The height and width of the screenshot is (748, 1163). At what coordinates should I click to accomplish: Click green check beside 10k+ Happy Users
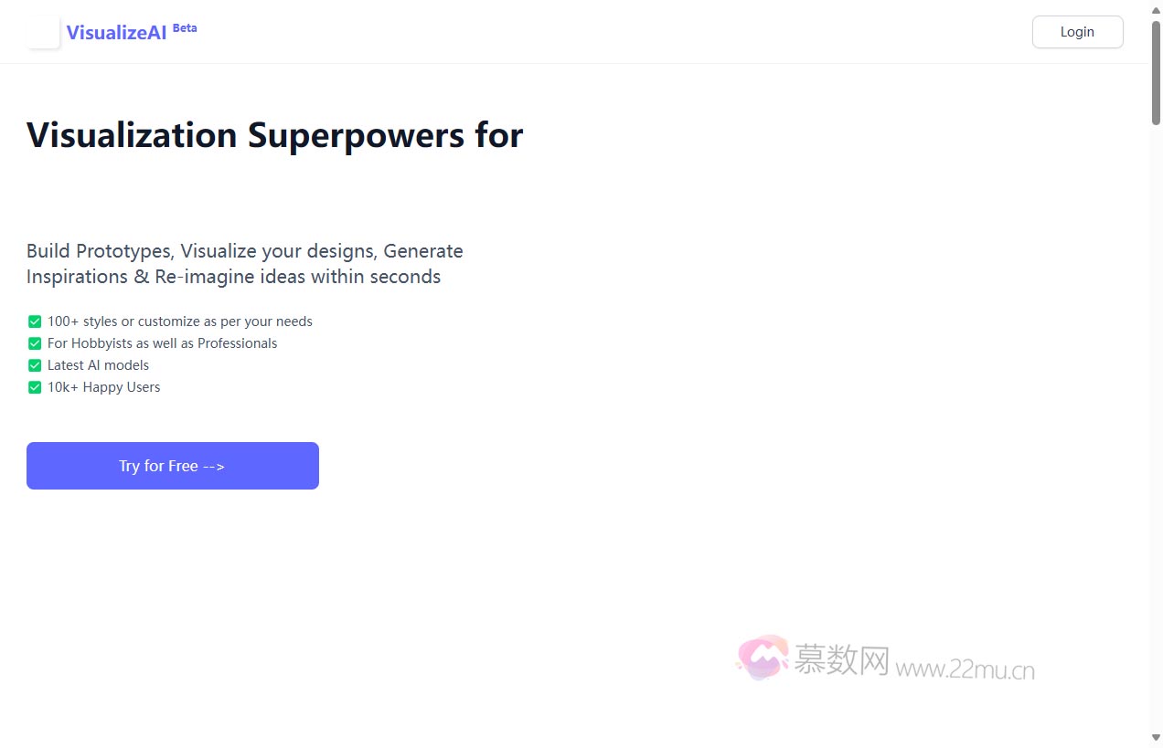click(35, 387)
